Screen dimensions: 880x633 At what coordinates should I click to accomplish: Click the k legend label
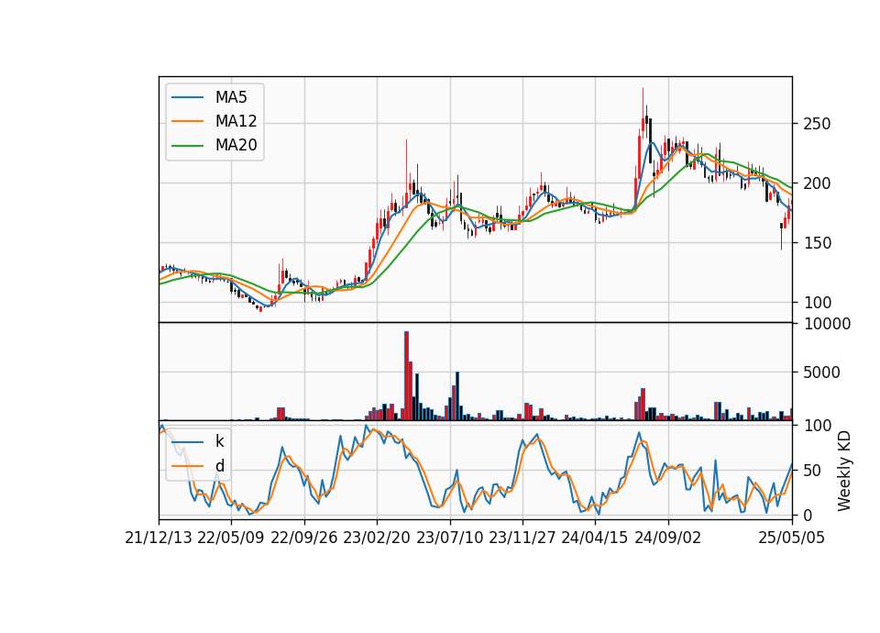219,441
